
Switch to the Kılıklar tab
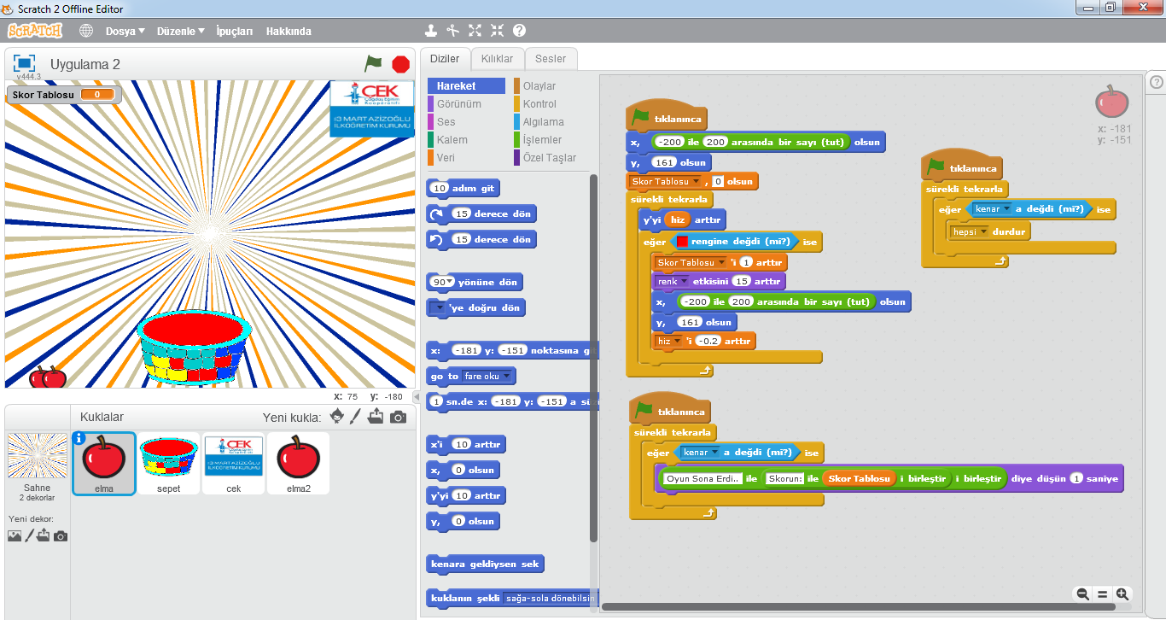pos(498,59)
